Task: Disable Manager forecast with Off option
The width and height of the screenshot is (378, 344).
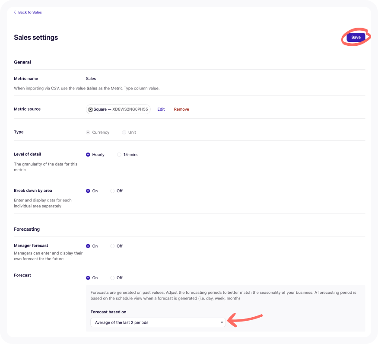Action: (x=113, y=246)
